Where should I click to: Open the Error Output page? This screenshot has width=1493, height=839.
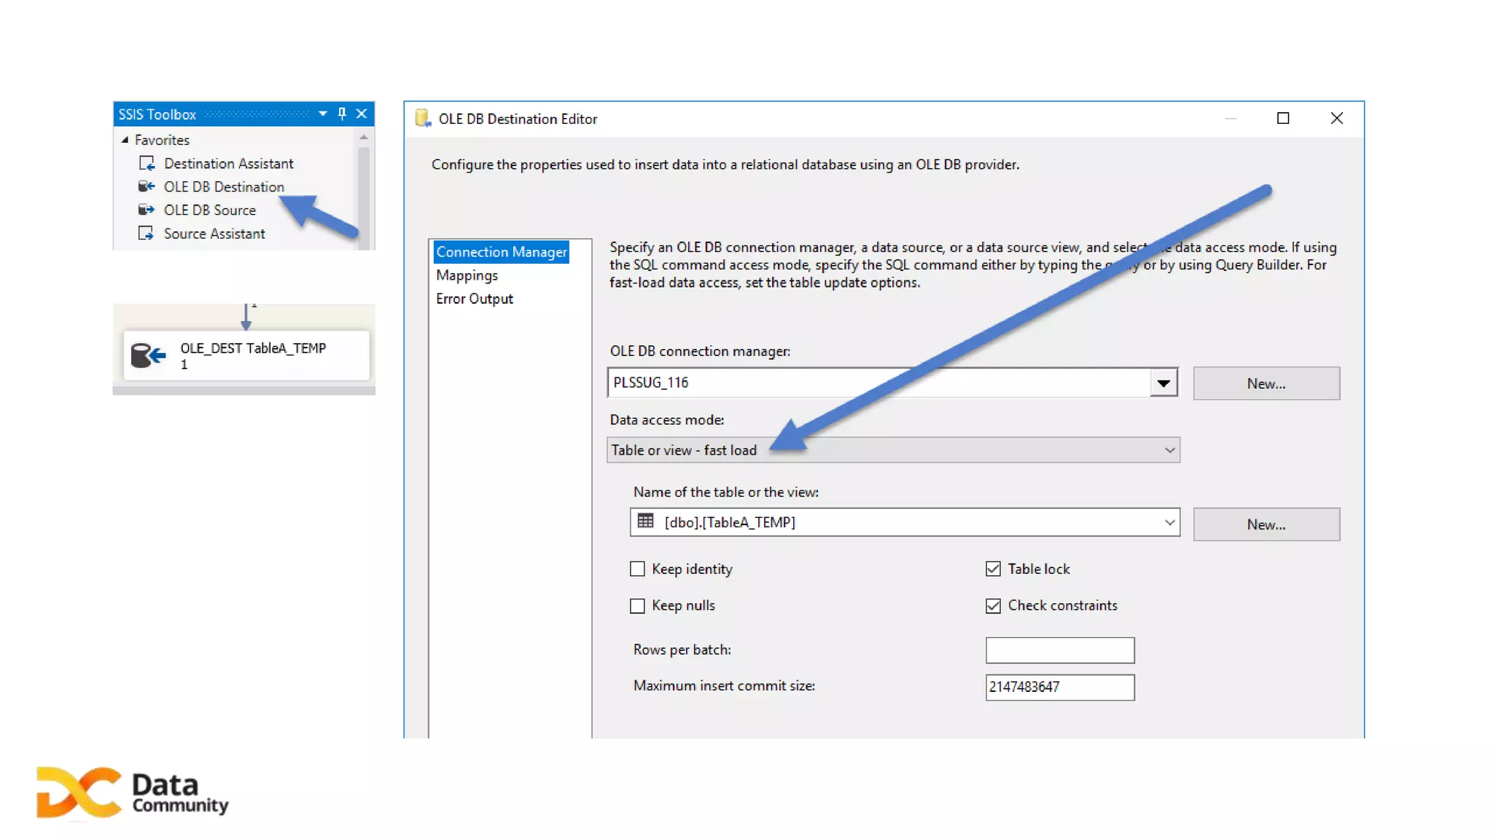475,299
